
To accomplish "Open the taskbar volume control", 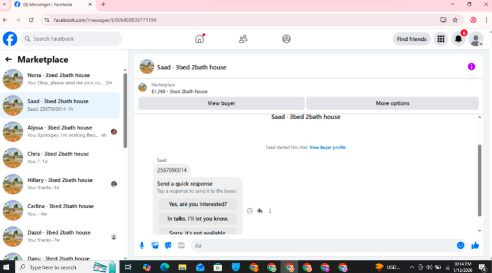I will 429,267.
